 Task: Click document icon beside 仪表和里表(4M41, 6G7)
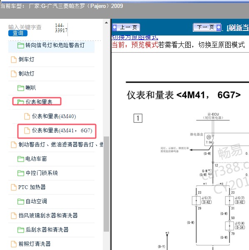[27, 130]
